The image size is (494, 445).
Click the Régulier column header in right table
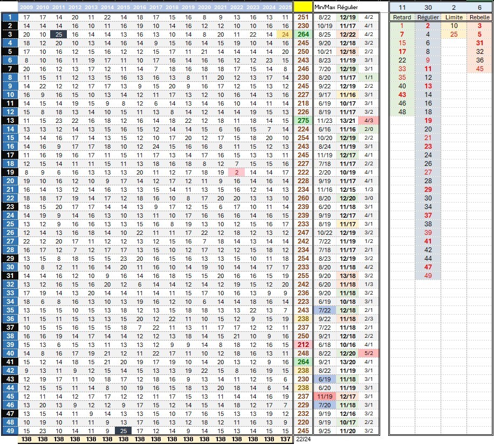pos(428,17)
